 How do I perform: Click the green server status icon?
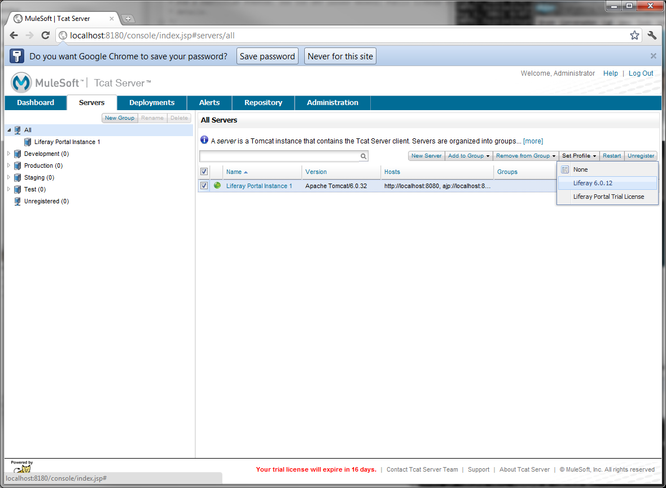point(217,185)
